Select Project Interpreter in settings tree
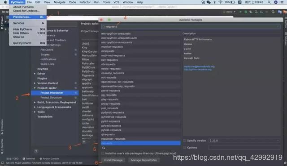287x166 pixels. tap(55, 93)
